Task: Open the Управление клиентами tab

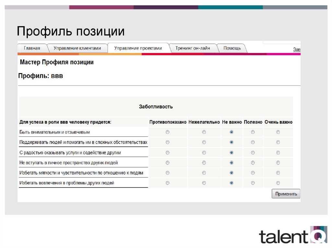Action: pos(78,48)
